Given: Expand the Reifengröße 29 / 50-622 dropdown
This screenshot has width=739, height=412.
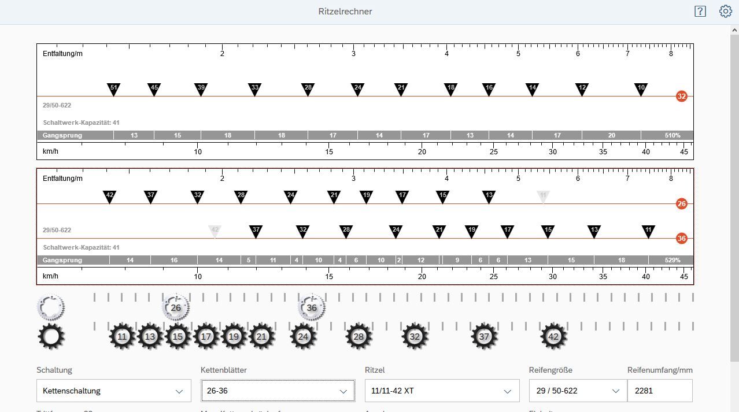Looking at the screenshot, I should pyautogui.click(x=577, y=391).
